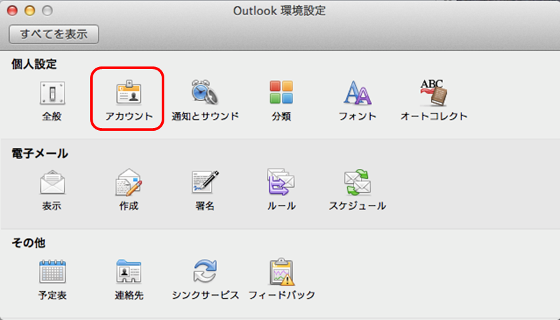The image size is (560, 320).
Task: Close the Outlook 環境設定 window
Action: pyautogui.click(x=14, y=11)
